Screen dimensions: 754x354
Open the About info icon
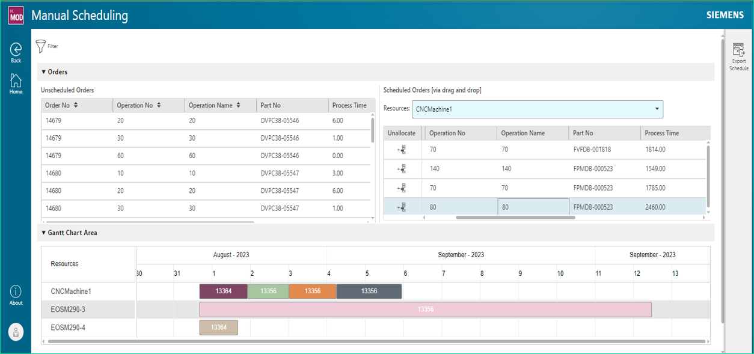pyautogui.click(x=16, y=291)
